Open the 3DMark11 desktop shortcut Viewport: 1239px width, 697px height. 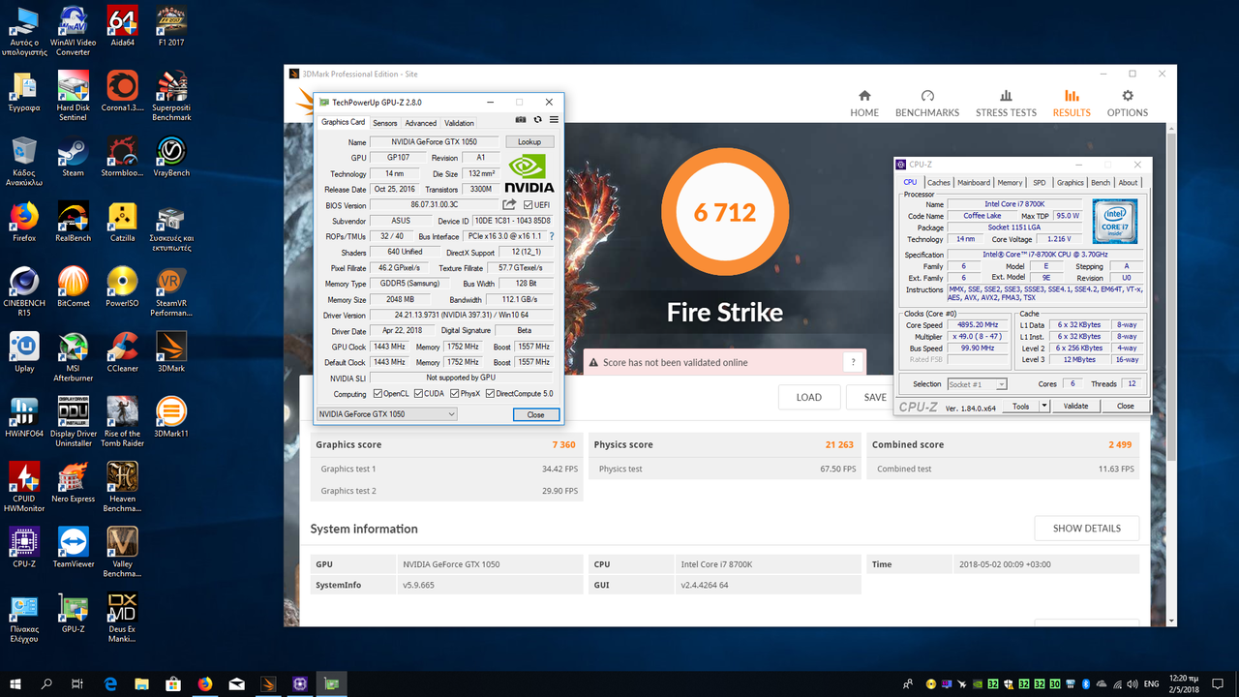click(x=171, y=417)
